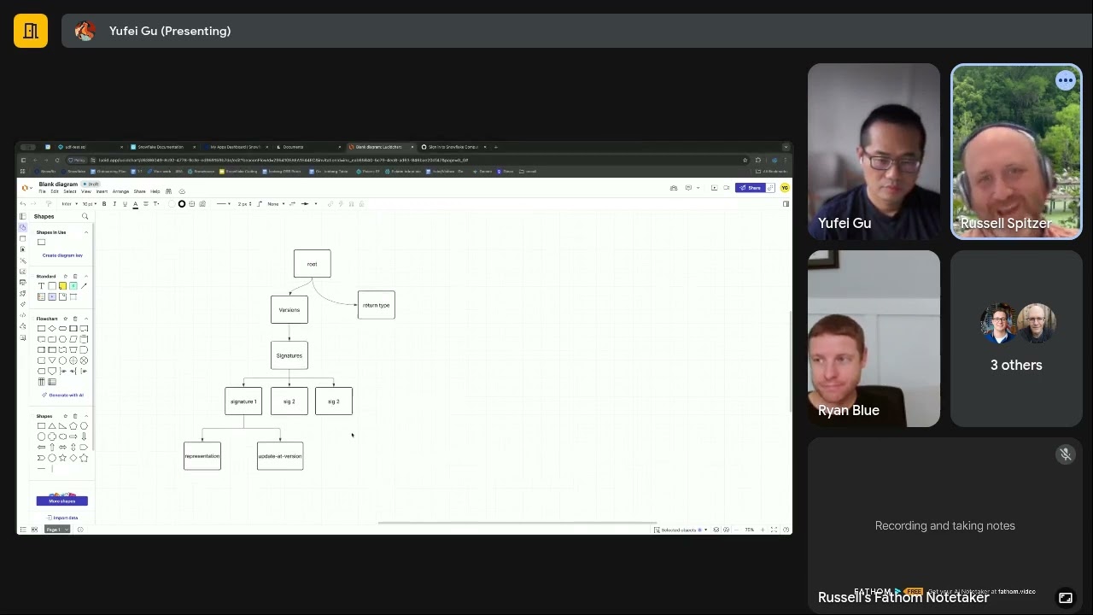This screenshot has width=1093, height=615.
Task: Open the line style dropdown
Action: pos(223,204)
